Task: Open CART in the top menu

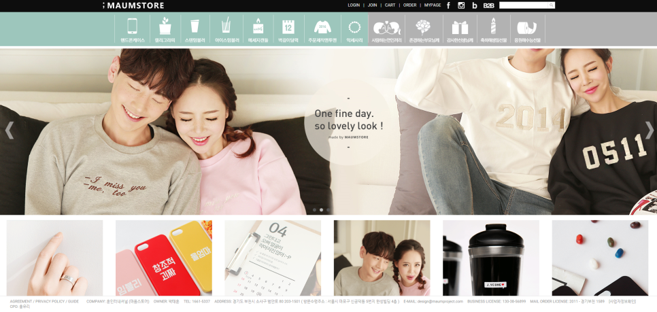Action: (x=390, y=5)
